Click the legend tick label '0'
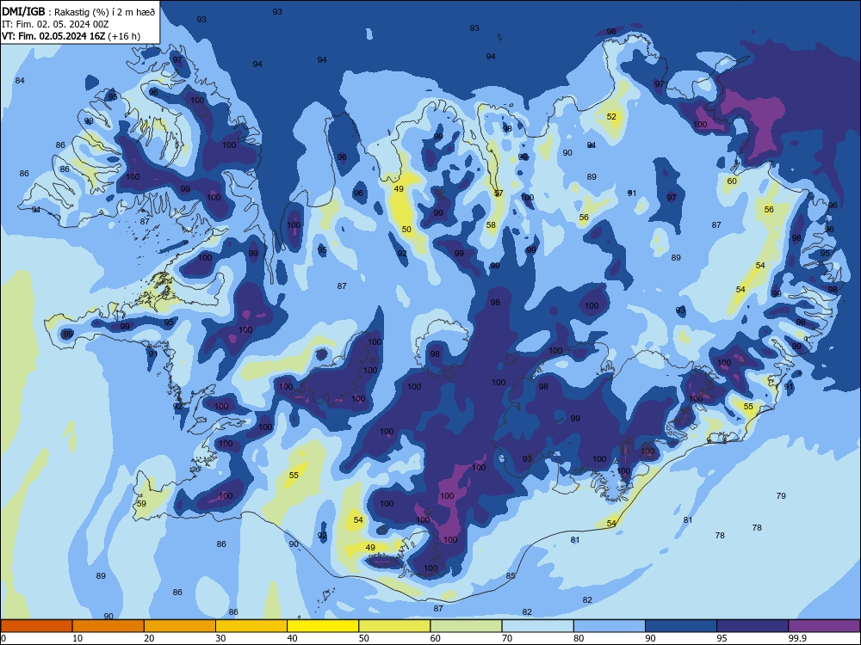This screenshot has height=645, width=861. (3, 638)
